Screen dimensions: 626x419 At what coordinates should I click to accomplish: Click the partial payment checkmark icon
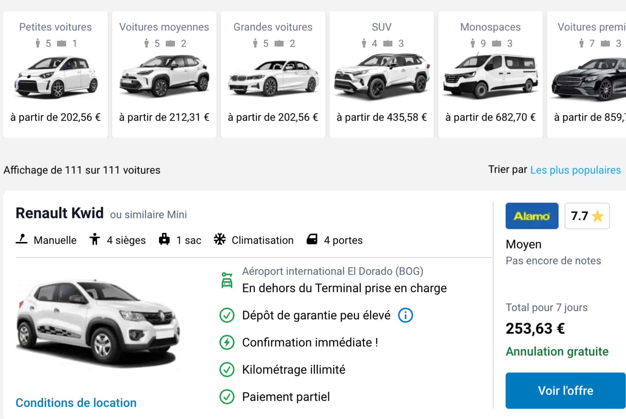point(227,397)
